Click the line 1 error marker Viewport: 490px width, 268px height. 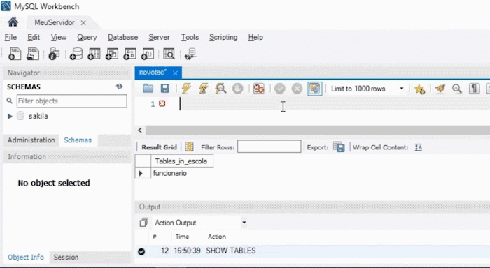(162, 103)
